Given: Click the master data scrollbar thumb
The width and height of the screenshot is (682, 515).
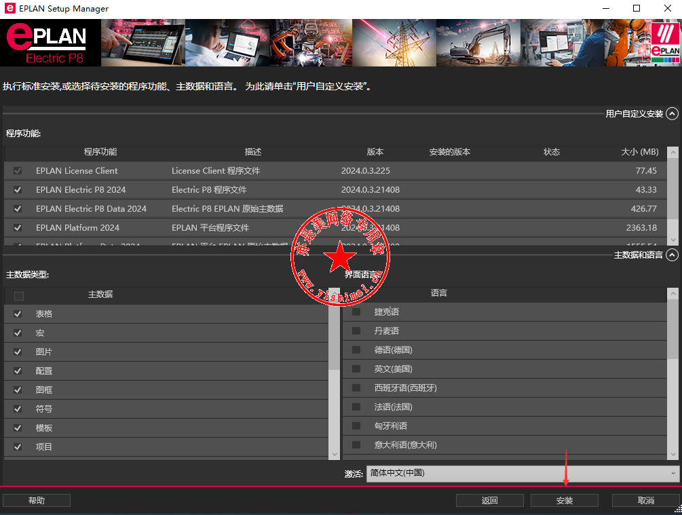Looking at the screenshot, I should coord(335,334).
